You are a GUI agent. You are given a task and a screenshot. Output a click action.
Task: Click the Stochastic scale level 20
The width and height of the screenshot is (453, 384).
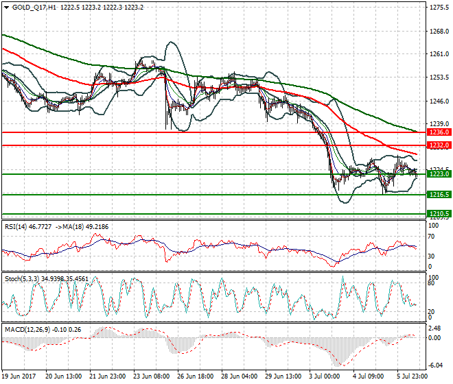pos(431,312)
